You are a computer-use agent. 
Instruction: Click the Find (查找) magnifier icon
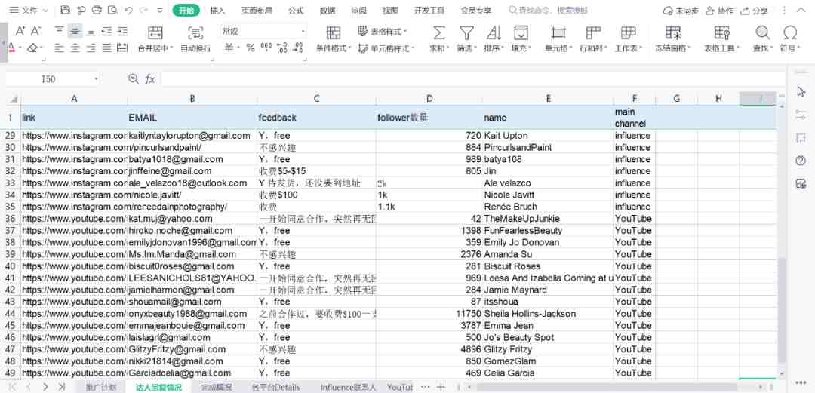[x=762, y=33]
